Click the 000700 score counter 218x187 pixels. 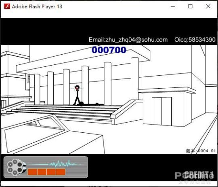coord(109,50)
